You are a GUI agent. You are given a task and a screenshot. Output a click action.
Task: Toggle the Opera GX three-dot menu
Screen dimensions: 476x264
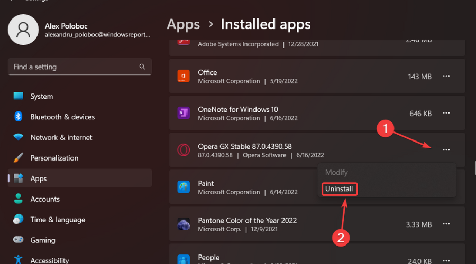click(446, 150)
